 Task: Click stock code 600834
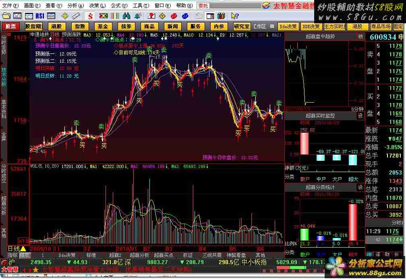(x=383, y=37)
